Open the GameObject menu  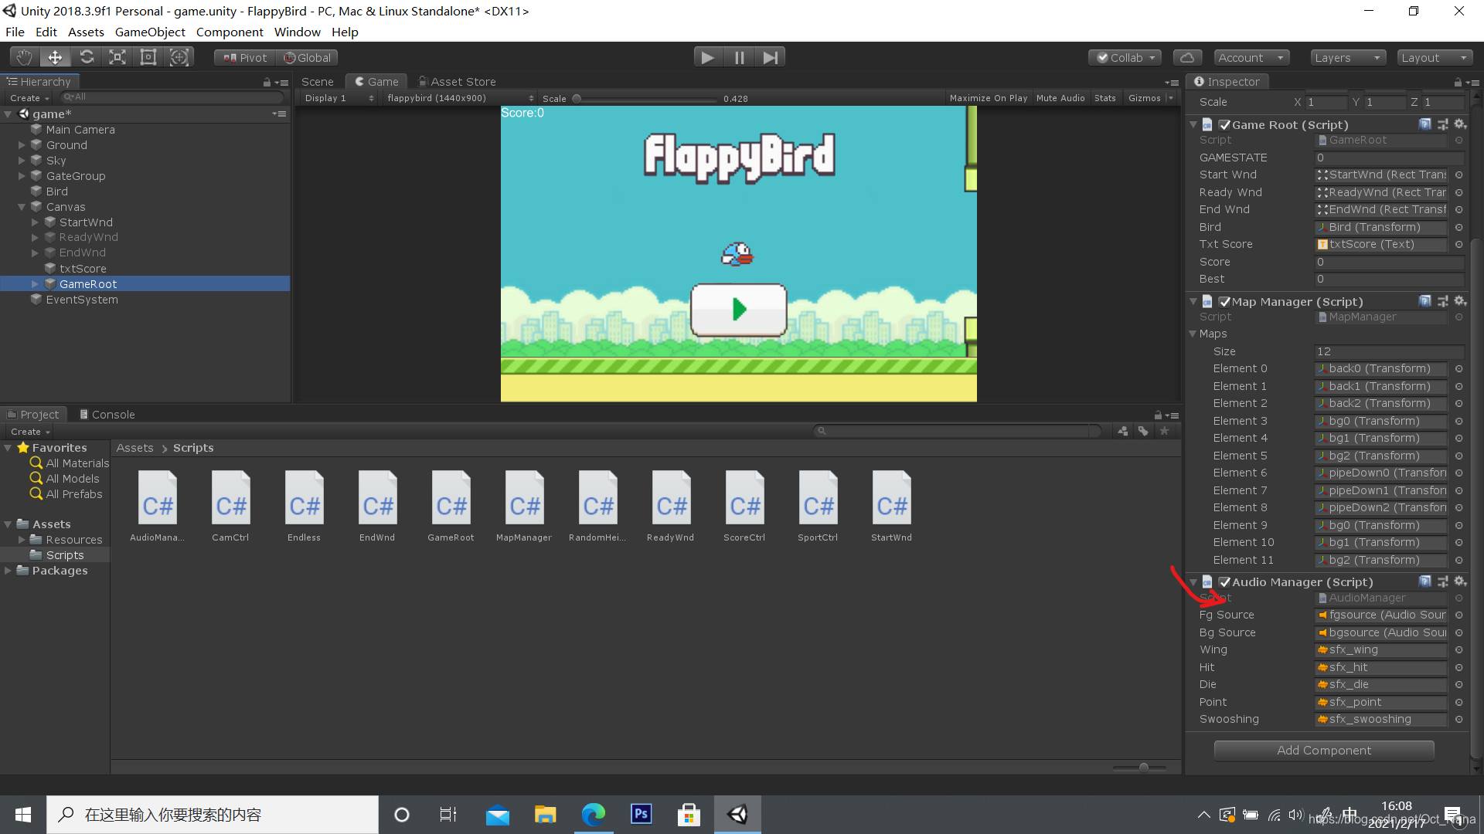coord(150,32)
